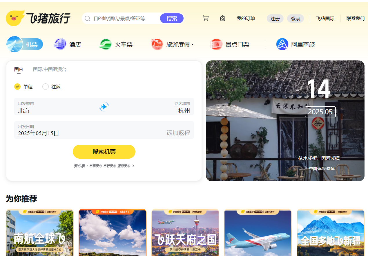Swap departure and arrival cities icon

104,107
